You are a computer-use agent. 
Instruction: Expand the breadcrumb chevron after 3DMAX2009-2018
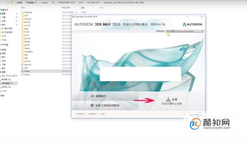(x=76, y=3)
